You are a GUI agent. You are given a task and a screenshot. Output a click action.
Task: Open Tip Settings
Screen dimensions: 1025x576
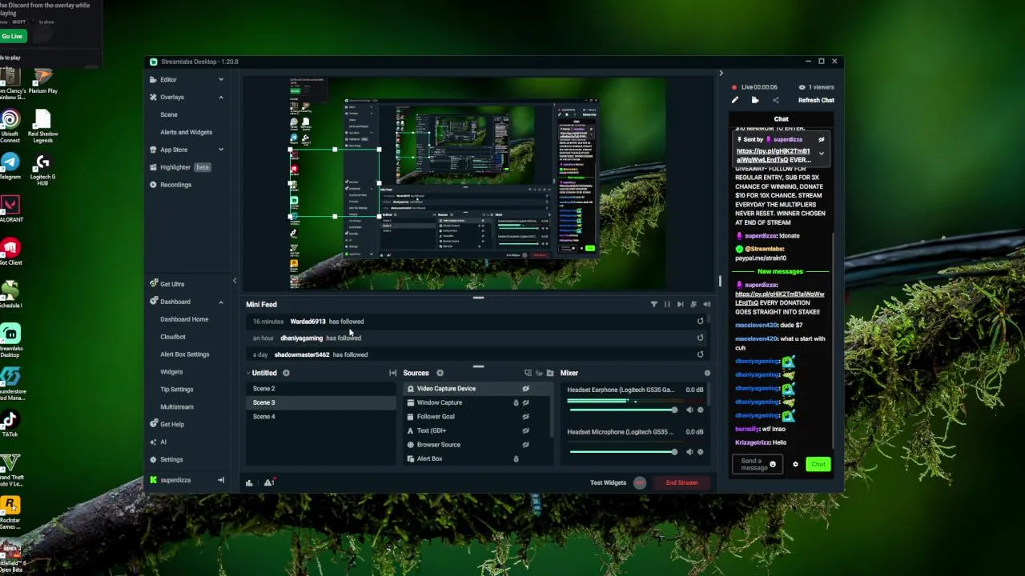pos(177,390)
